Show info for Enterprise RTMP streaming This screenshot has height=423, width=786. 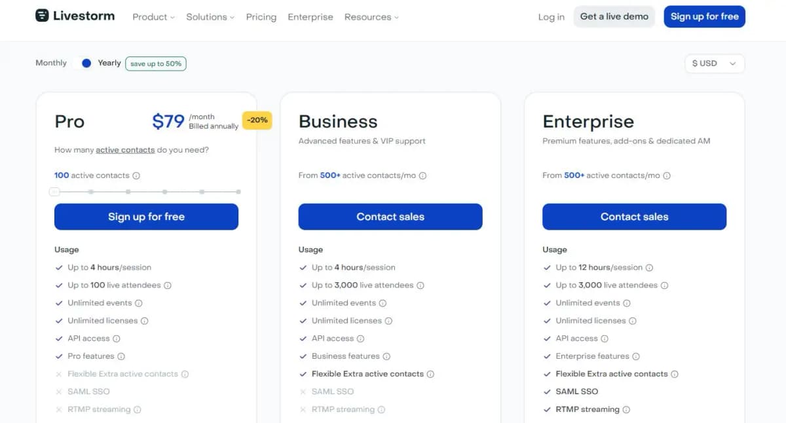[626, 409]
